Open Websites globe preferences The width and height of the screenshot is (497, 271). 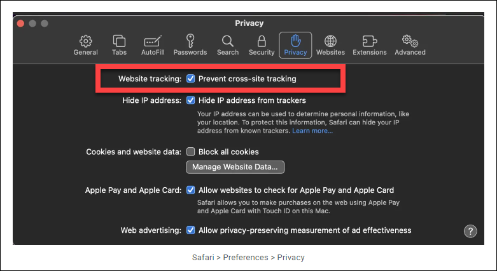(330, 44)
